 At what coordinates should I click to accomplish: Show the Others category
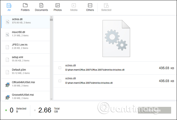[90, 5]
